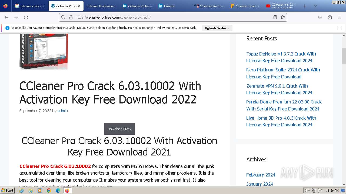Click the CCleaner box product image
This screenshot has width=346, height=194.
44,52
